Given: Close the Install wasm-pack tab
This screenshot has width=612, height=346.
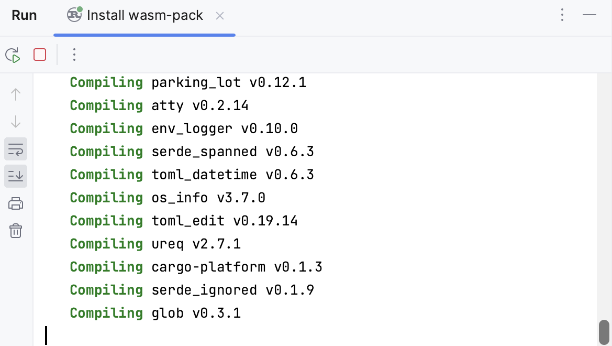Looking at the screenshot, I should 219,16.
